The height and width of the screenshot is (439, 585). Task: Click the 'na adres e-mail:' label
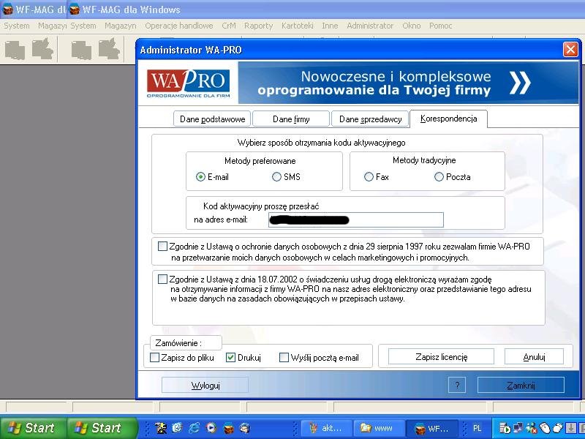pyautogui.click(x=221, y=219)
